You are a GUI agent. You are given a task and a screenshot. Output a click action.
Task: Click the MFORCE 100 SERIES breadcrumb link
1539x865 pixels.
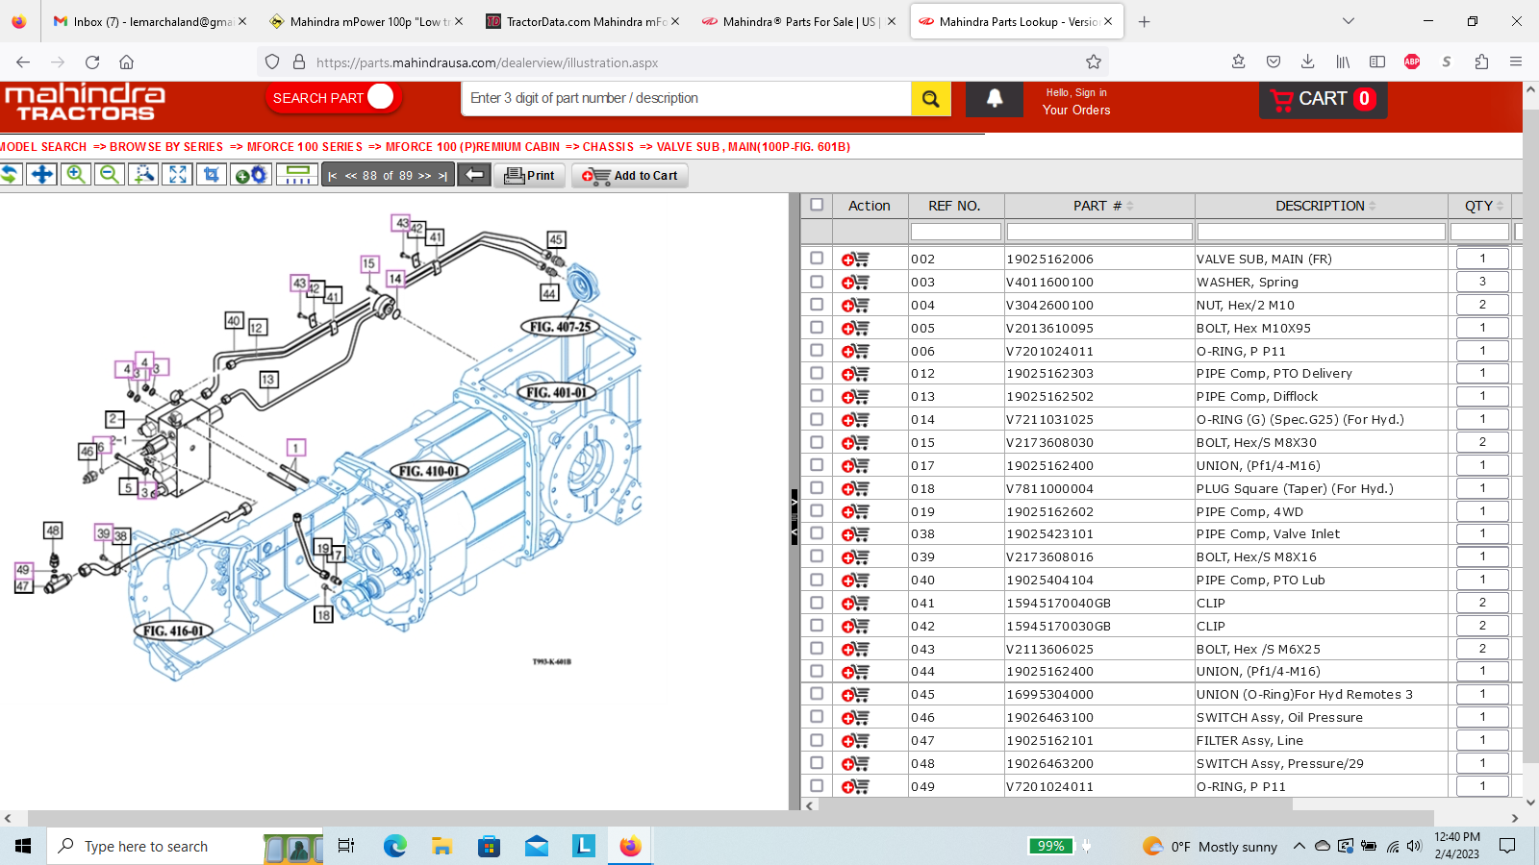click(x=304, y=147)
